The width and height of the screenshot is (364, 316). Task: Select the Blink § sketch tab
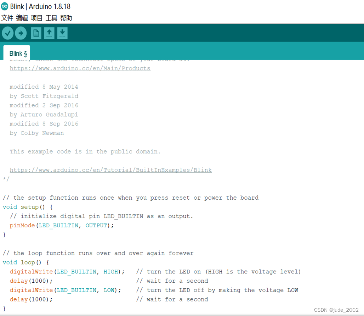(x=17, y=54)
